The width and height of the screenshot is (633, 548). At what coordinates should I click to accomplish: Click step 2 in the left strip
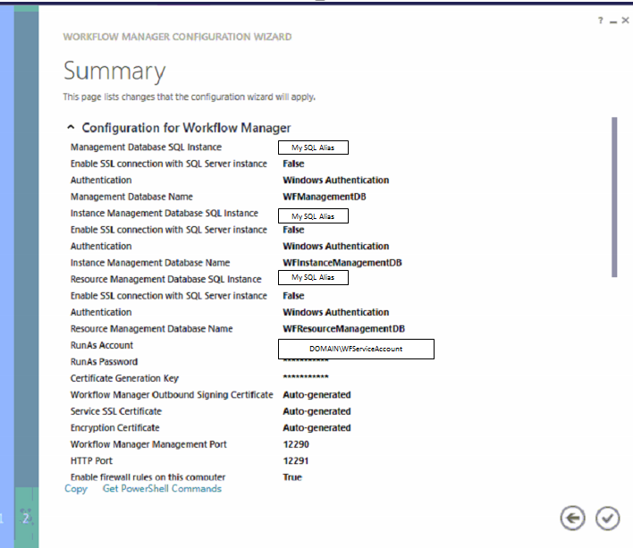point(27,518)
